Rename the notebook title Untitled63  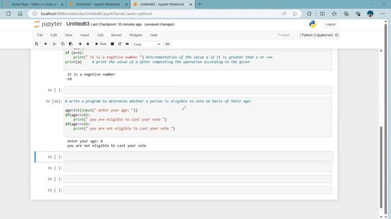78,24
